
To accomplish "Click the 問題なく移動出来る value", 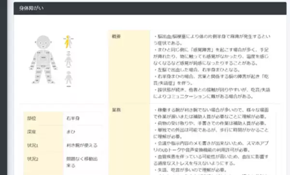I will click(x=82, y=162).
